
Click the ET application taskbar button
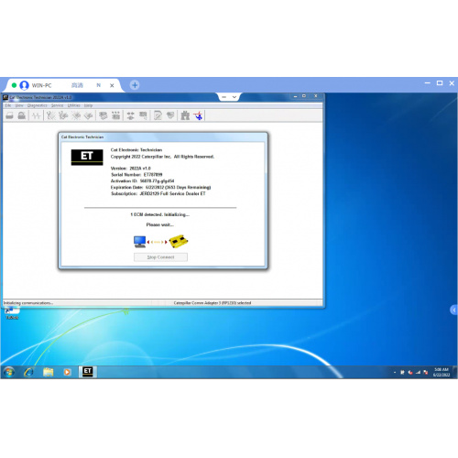pyautogui.click(x=88, y=372)
